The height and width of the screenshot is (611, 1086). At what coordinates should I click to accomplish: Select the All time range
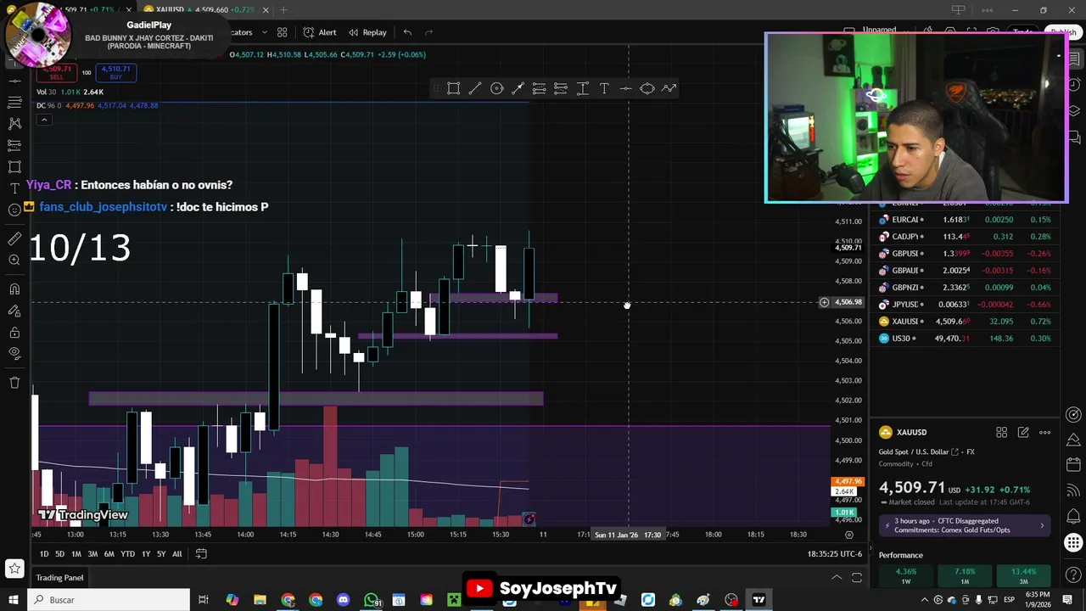[176, 554]
